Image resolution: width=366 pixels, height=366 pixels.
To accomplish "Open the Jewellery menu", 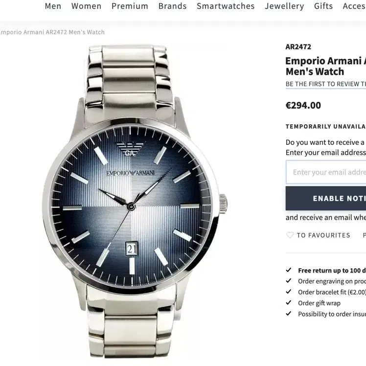I will [x=284, y=6].
